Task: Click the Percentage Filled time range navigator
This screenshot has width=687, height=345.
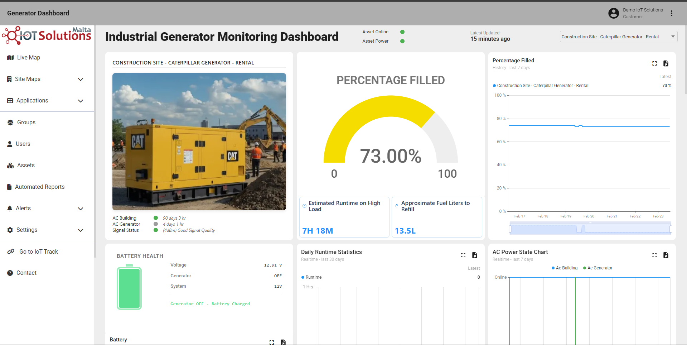Action: pyautogui.click(x=590, y=229)
